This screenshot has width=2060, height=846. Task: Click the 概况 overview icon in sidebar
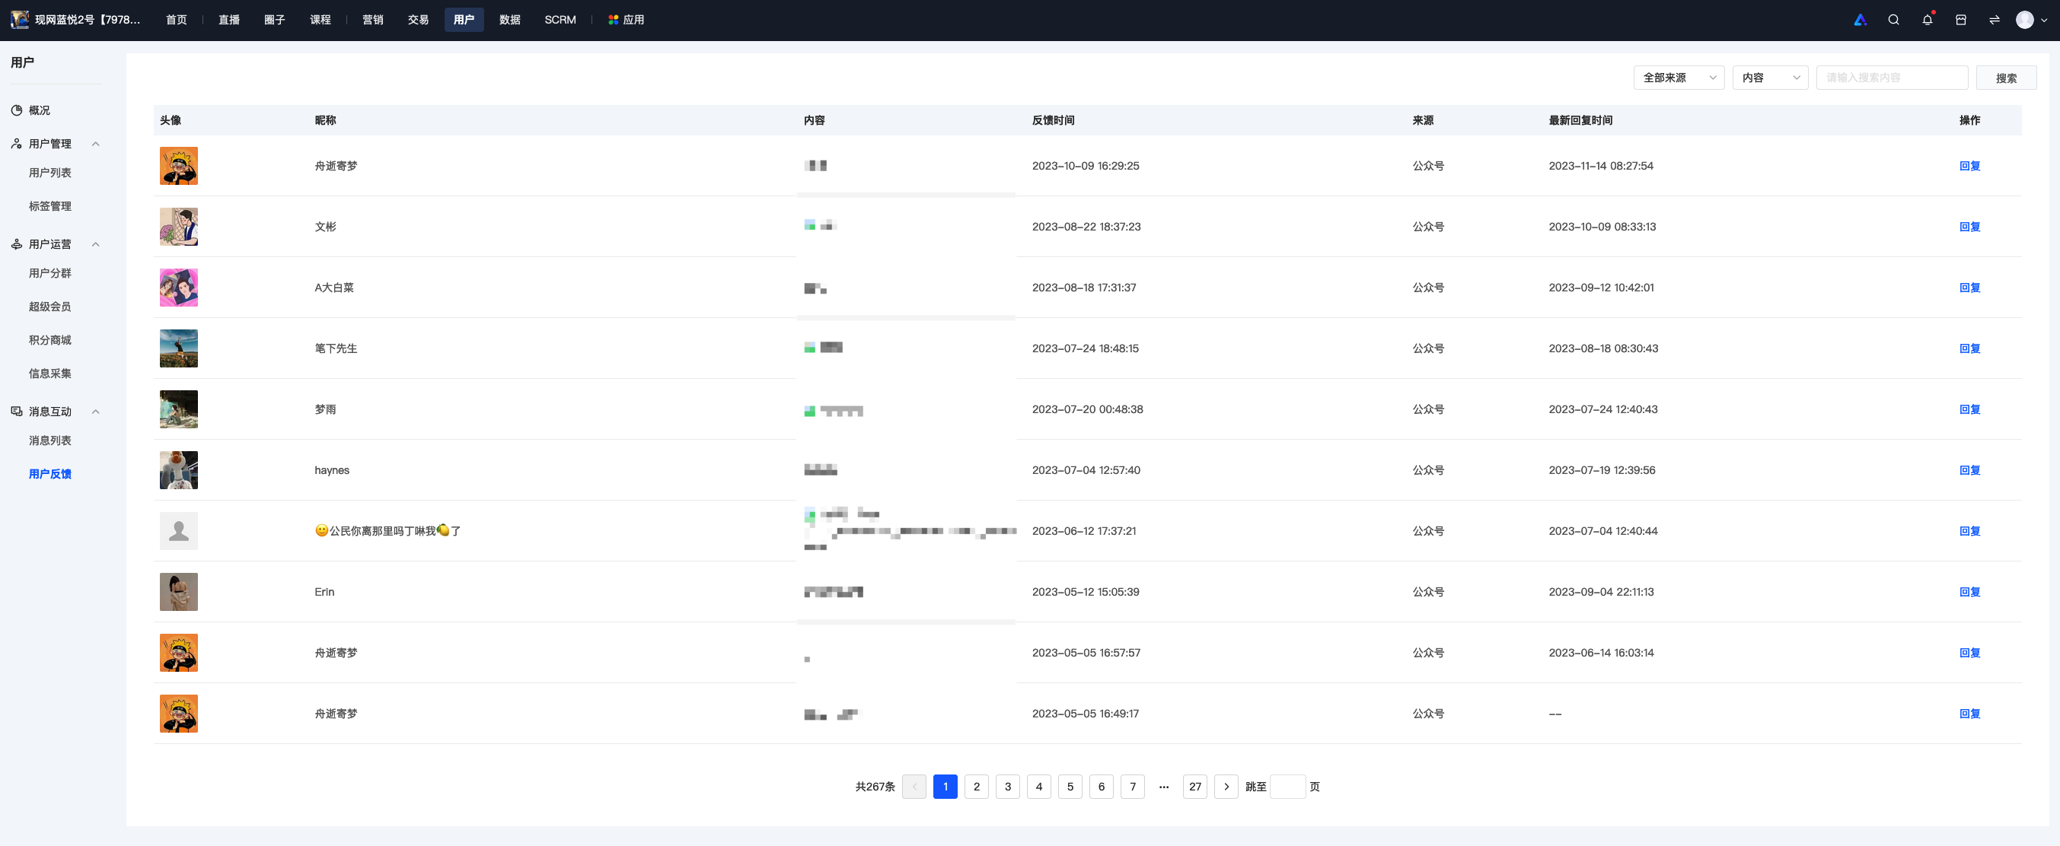coord(17,110)
